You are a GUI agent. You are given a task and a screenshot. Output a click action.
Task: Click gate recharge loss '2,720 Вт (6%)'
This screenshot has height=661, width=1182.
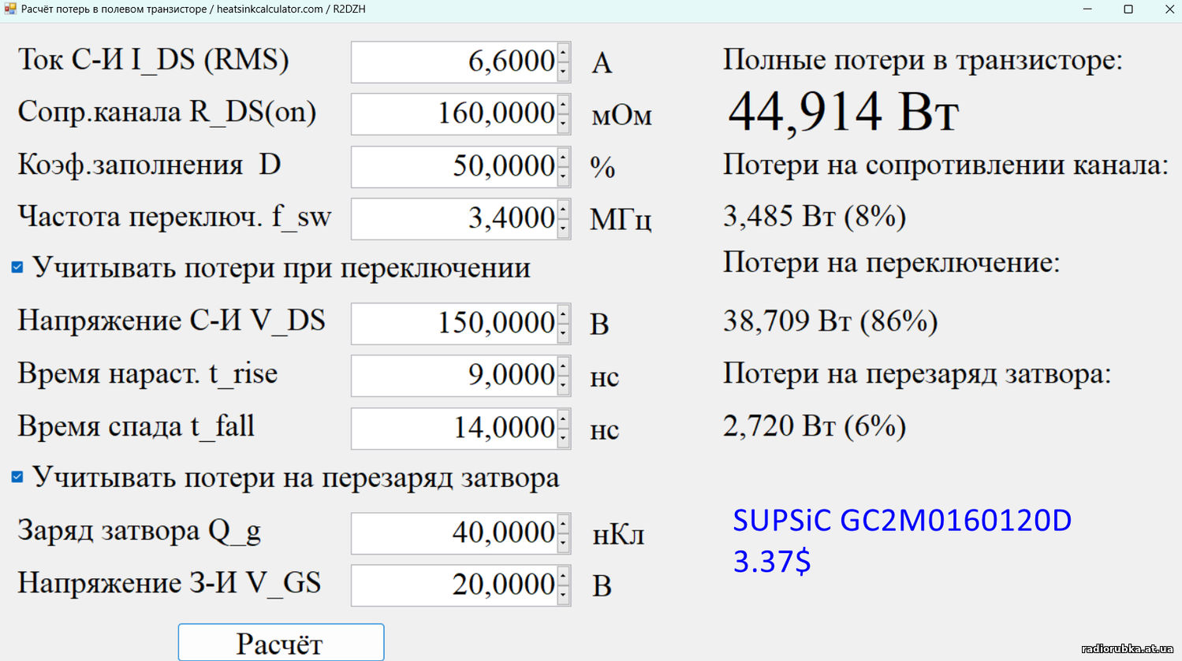[815, 426]
